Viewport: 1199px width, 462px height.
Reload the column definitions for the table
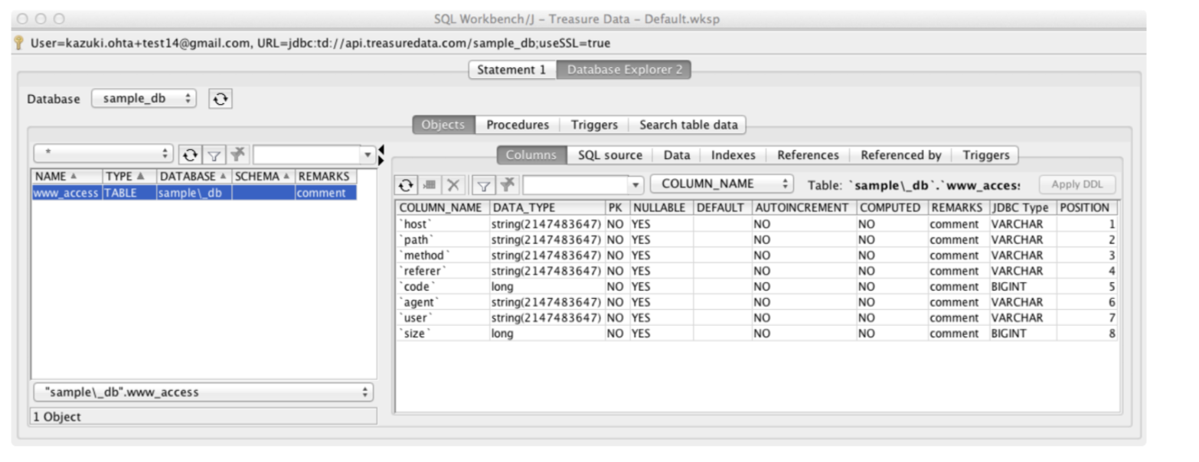pyautogui.click(x=407, y=184)
